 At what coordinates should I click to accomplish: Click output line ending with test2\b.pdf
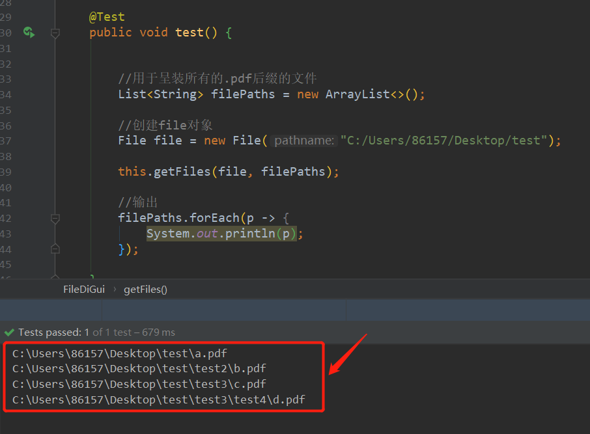click(x=139, y=368)
